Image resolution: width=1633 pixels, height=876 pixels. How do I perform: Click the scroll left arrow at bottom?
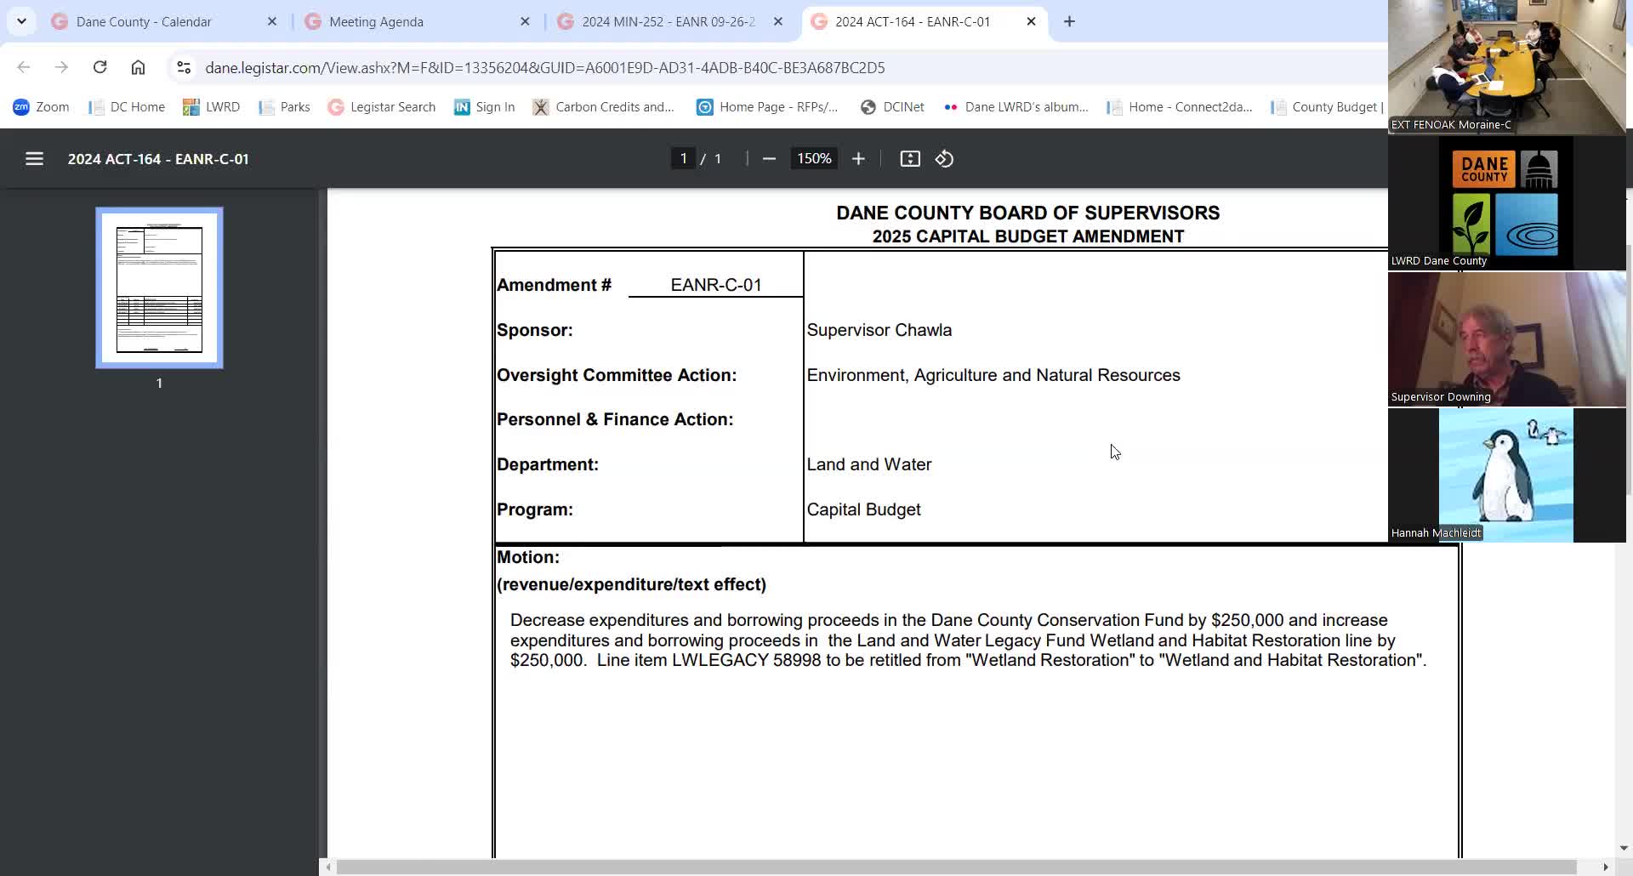point(328,867)
